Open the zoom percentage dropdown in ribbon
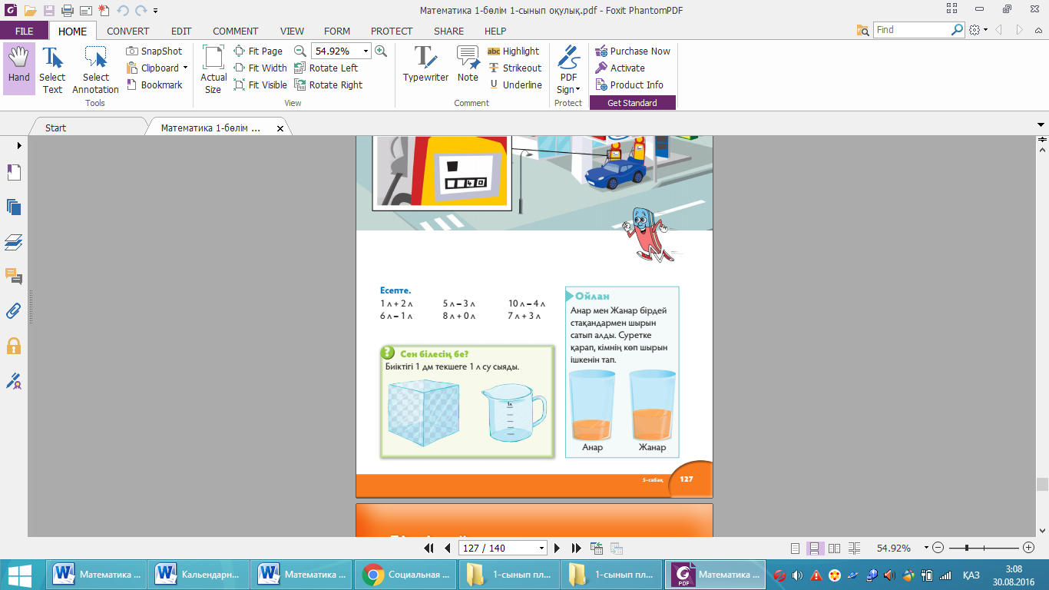 point(366,51)
